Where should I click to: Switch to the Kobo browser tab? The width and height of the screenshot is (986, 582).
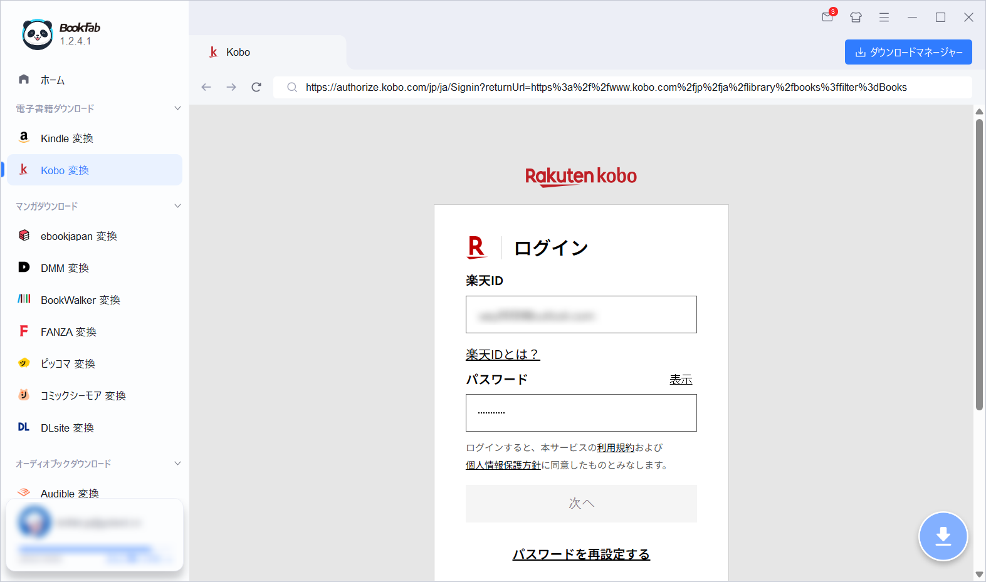(x=268, y=52)
